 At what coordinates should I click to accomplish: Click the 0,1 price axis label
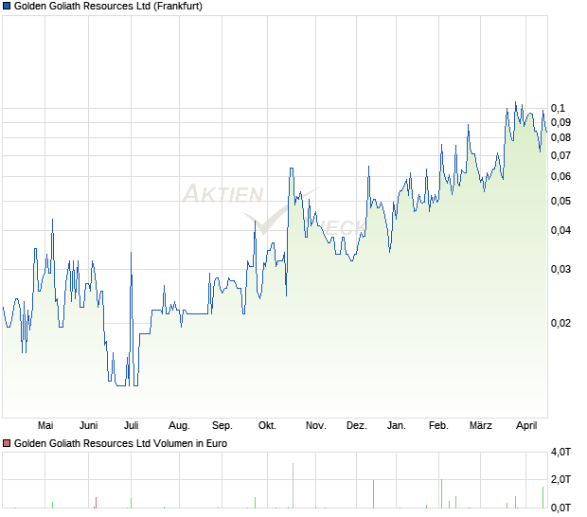[558, 108]
